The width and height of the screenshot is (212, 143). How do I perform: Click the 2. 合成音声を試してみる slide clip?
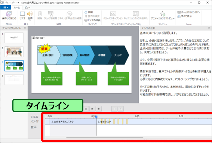point(73,122)
